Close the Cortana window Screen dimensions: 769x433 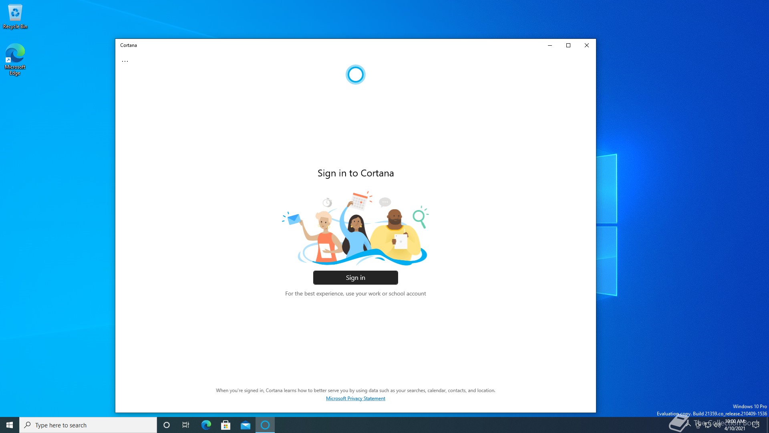point(587,45)
